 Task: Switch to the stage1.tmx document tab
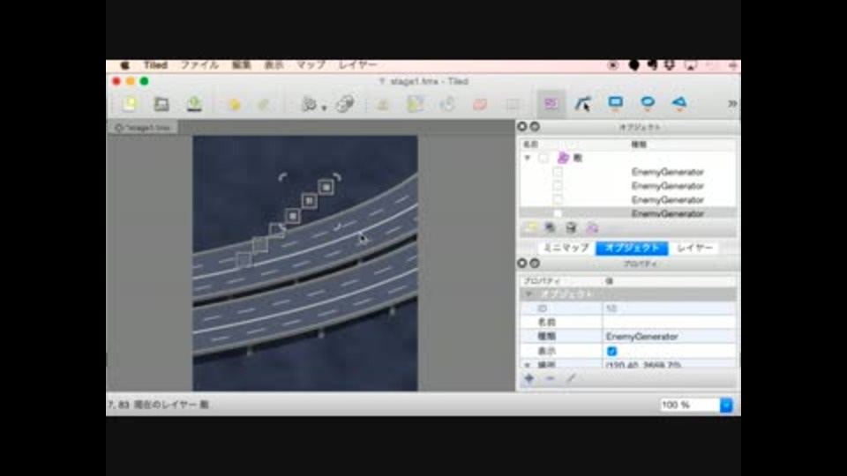click(x=143, y=128)
